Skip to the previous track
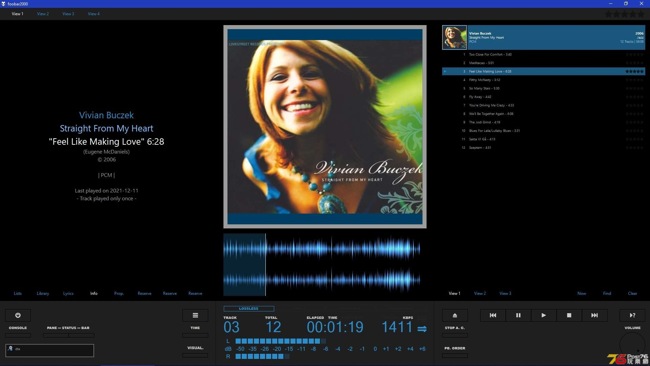Image resolution: width=650 pixels, height=366 pixels. point(493,315)
